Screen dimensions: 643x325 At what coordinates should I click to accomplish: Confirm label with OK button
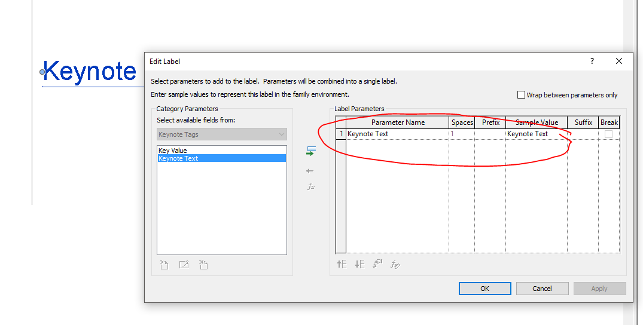(x=484, y=289)
